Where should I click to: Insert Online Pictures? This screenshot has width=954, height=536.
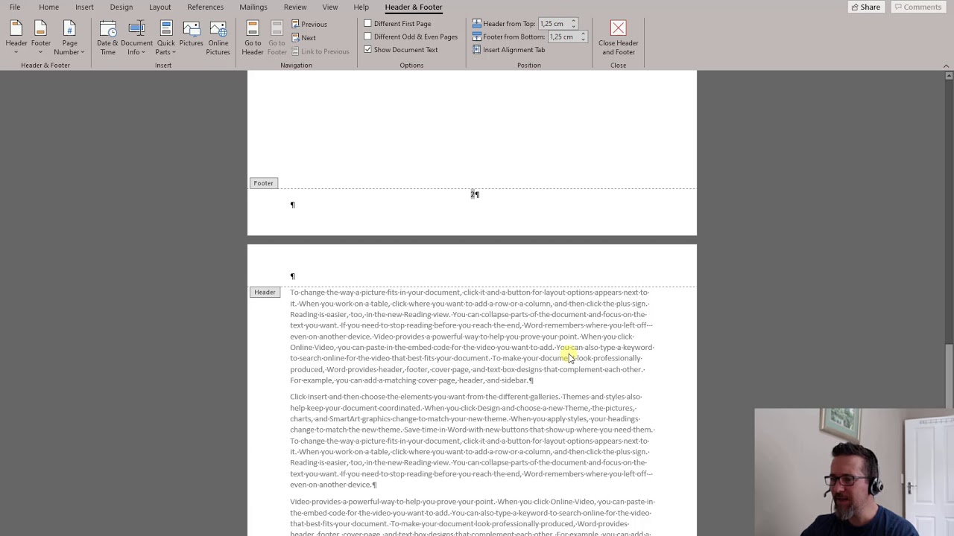click(x=218, y=37)
